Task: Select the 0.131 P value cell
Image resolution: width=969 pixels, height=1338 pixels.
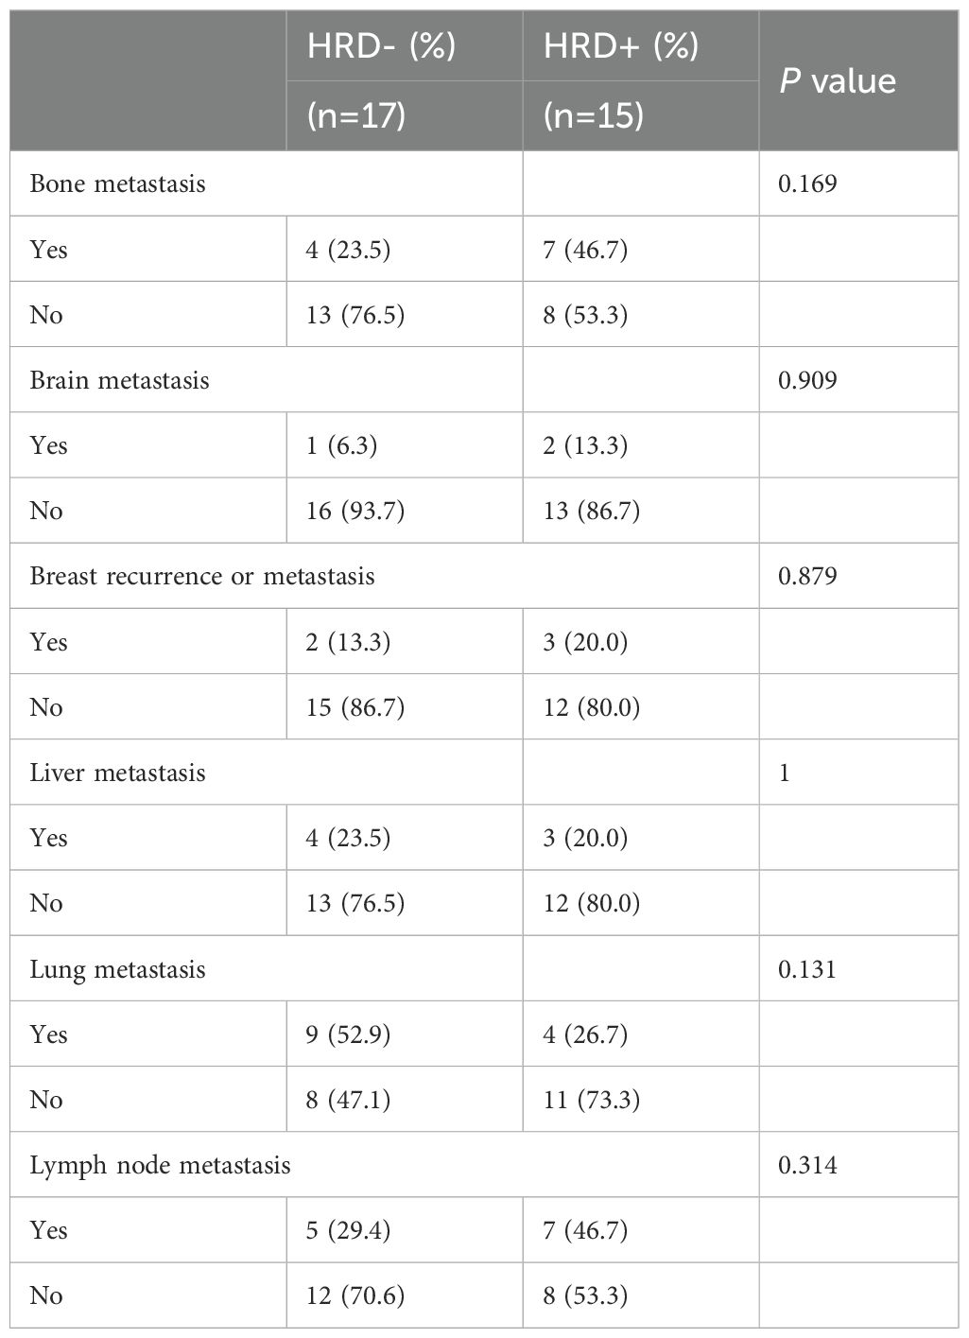Action: (807, 969)
